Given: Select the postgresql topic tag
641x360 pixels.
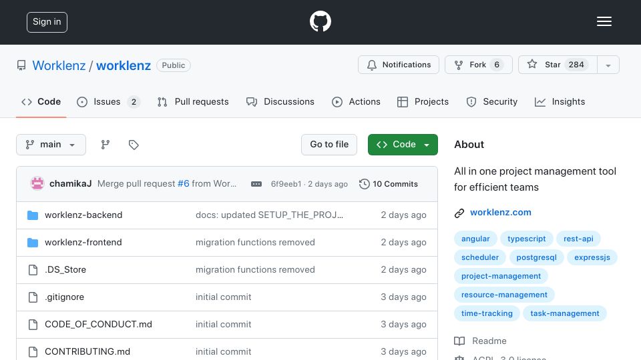Looking at the screenshot, I should (536, 257).
